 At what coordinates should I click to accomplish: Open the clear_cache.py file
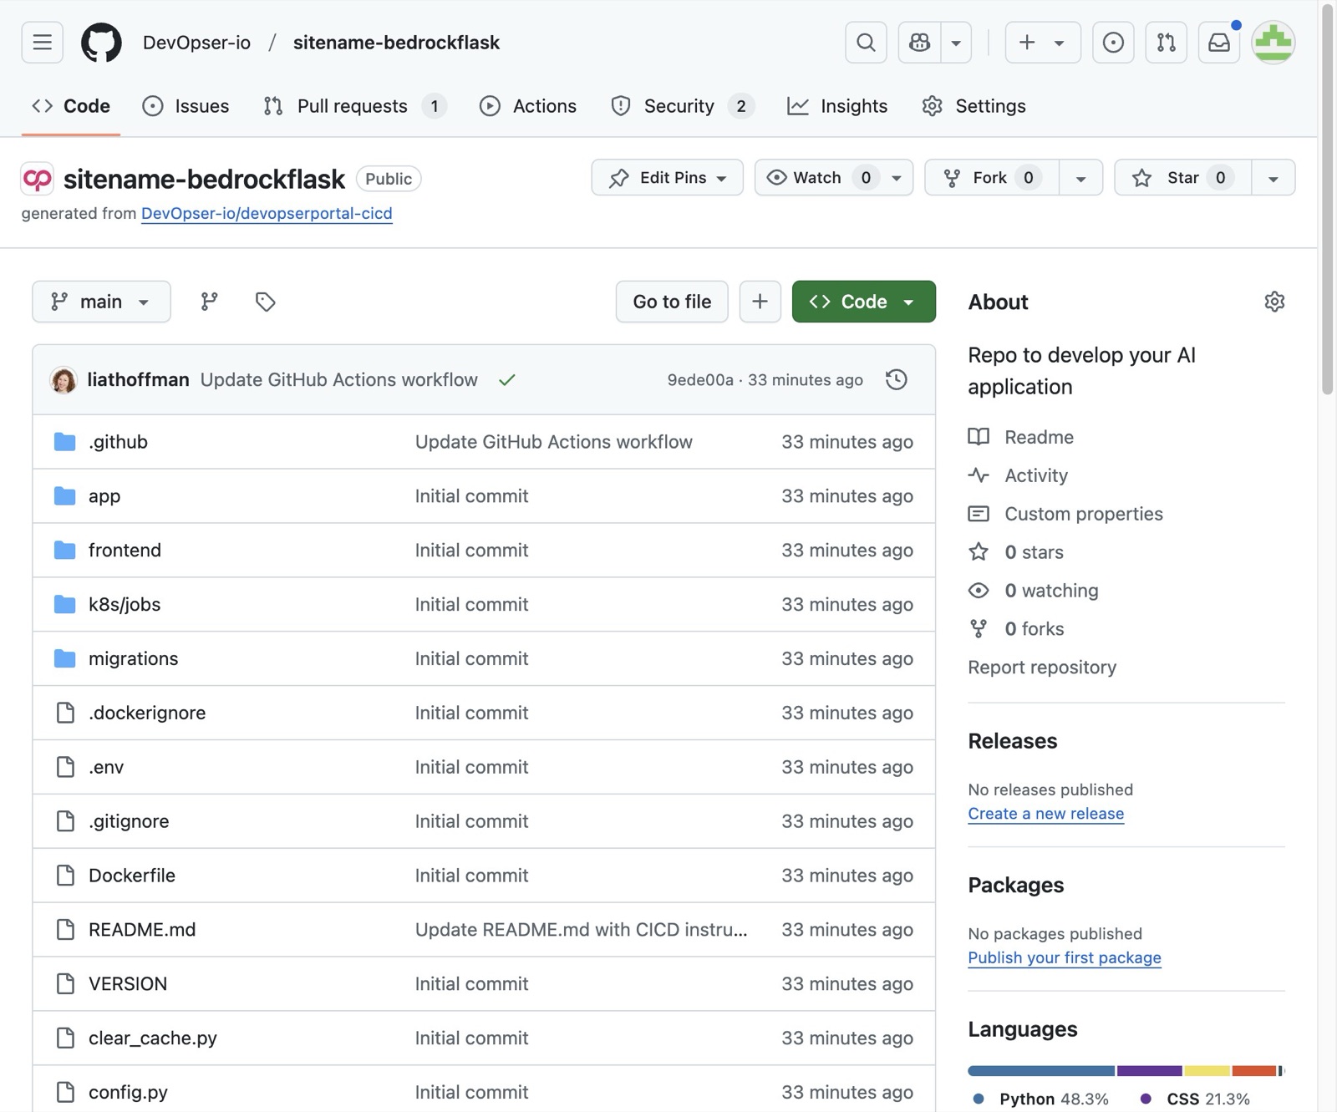153,1038
